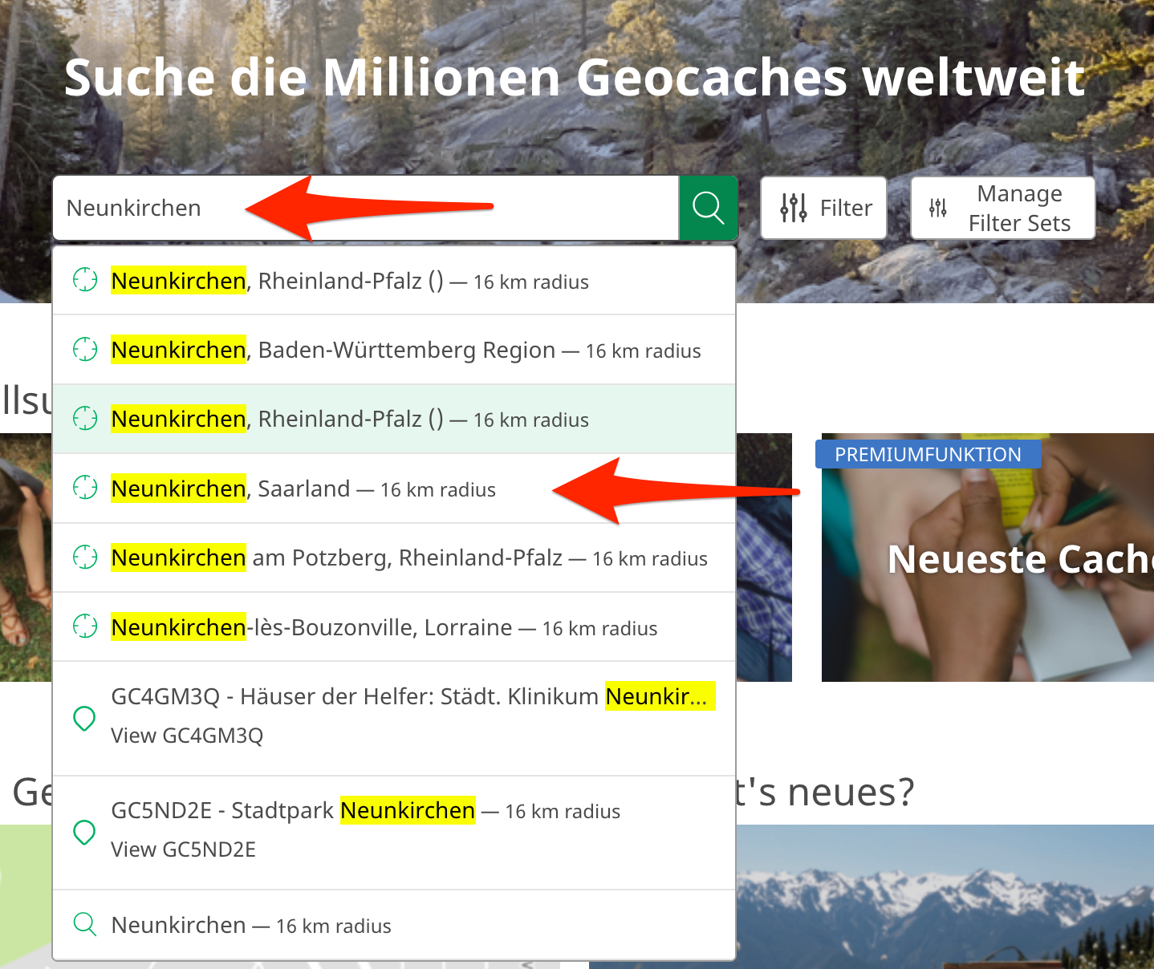
Task: Click geocache pin icon beside GC5ND2E
Action: (x=84, y=833)
